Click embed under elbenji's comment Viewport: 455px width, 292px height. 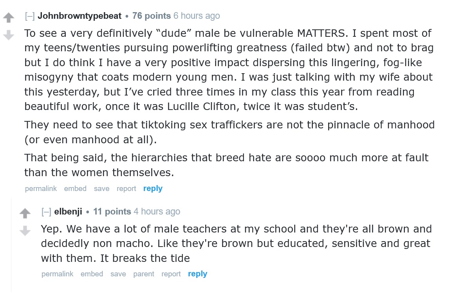pos(92,274)
